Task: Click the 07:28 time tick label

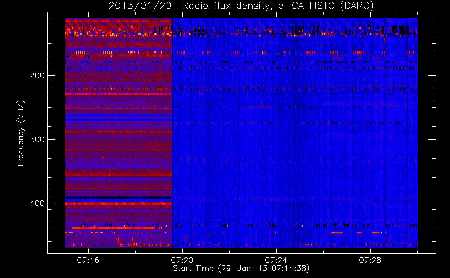Action: point(370,260)
